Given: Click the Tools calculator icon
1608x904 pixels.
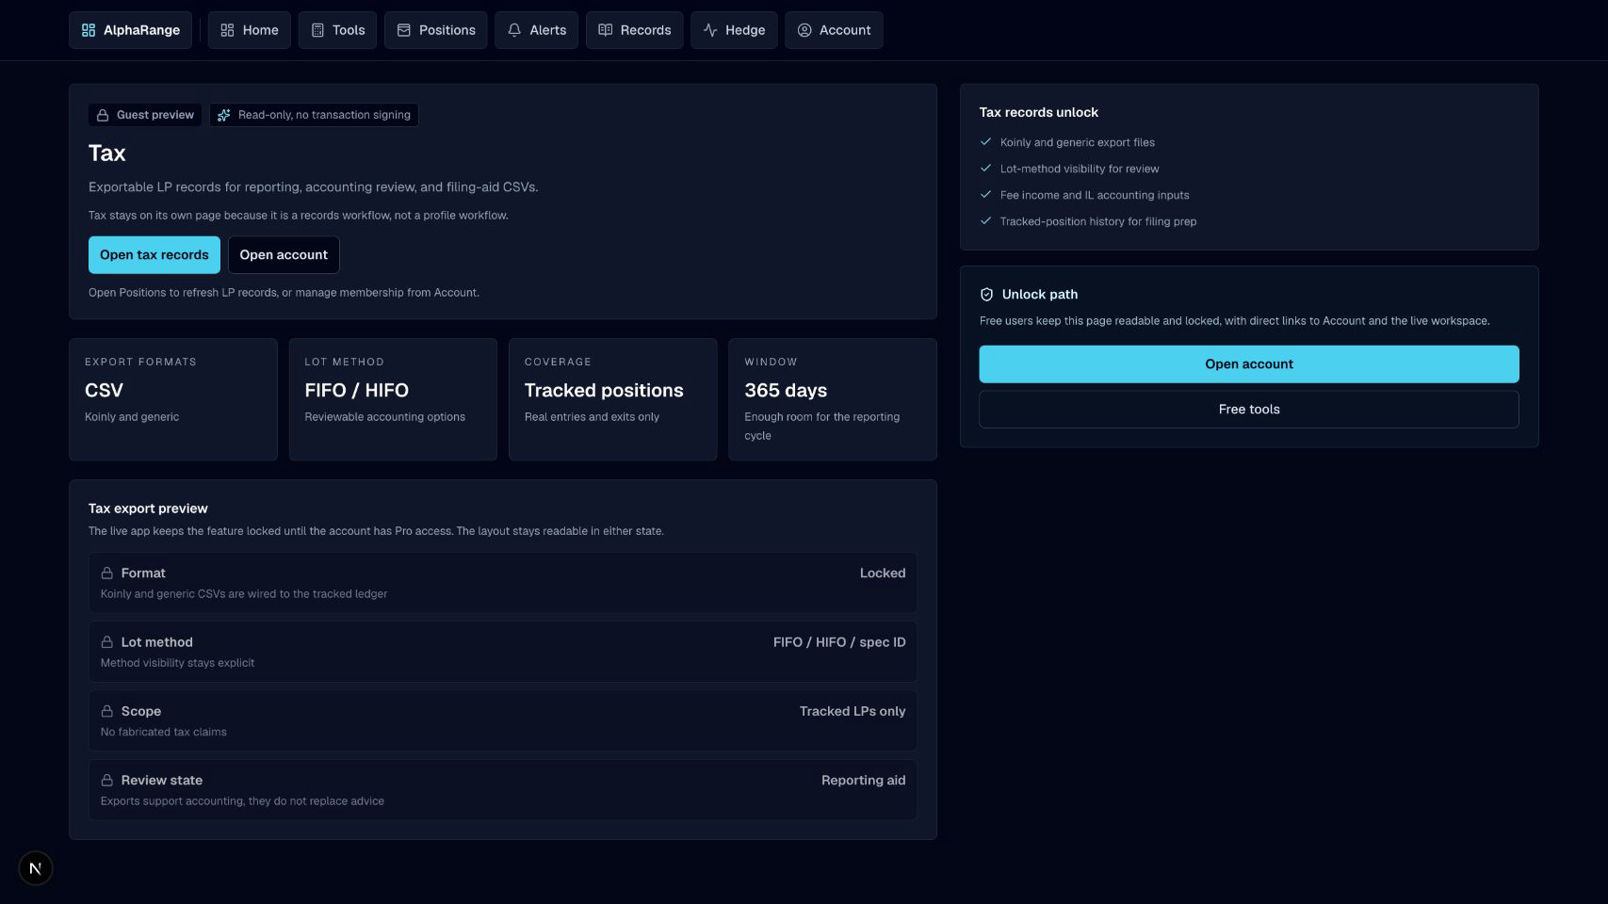Looking at the screenshot, I should pyautogui.click(x=317, y=30).
